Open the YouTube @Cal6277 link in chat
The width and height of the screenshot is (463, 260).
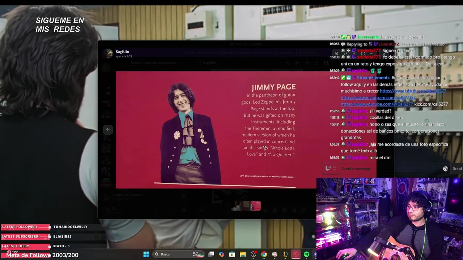click(x=377, y=104)
